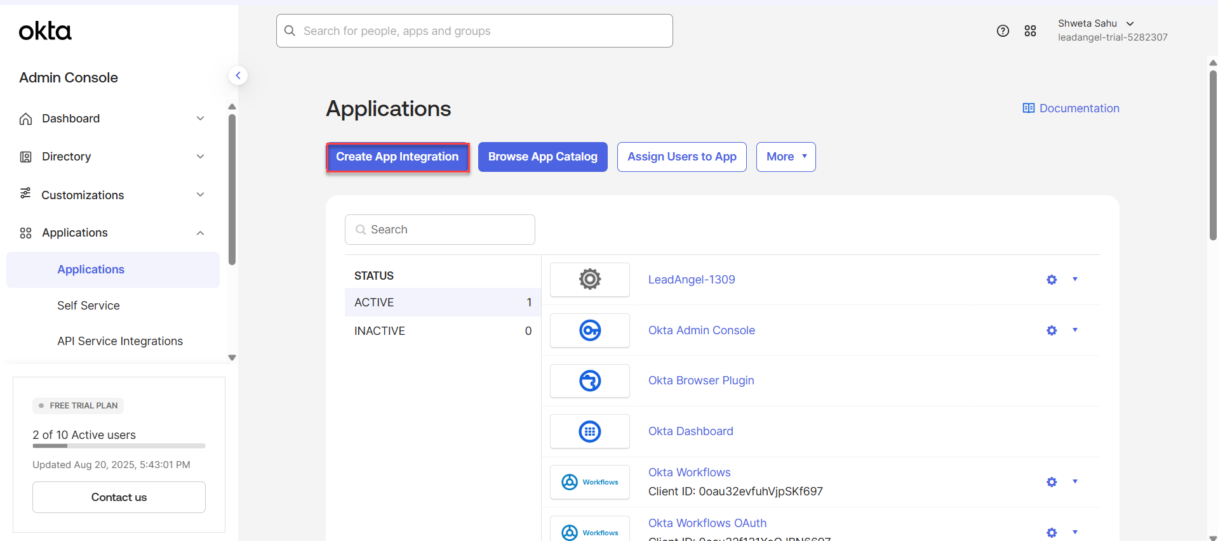Image resolution: width=1218 pixels, height=541 pixels.
Task: Expand the Dashboard menu chevron
Action: pos(200,119)
